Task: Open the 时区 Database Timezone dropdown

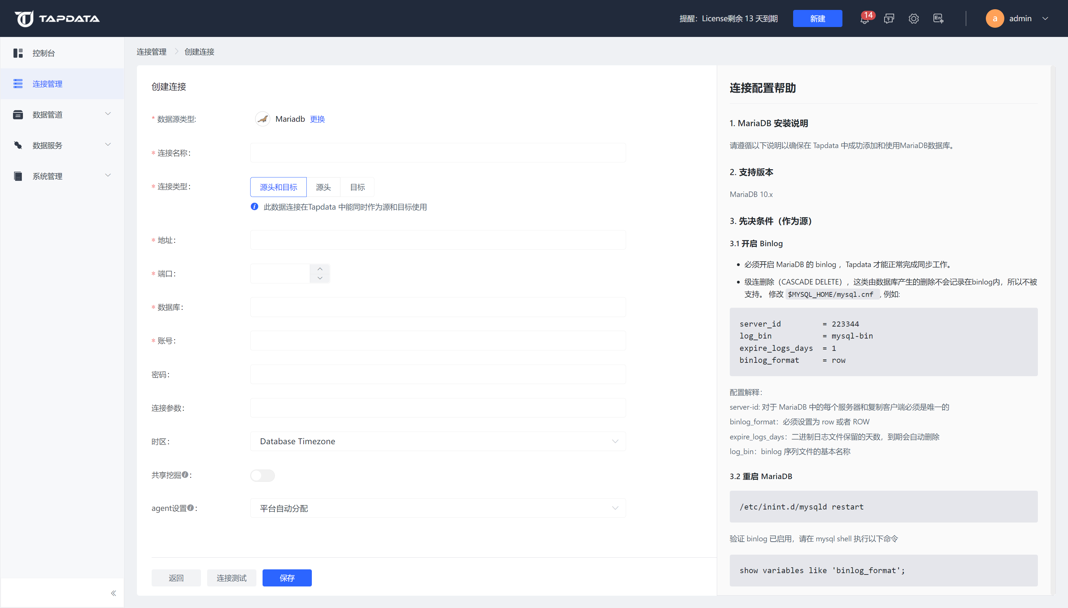Action: 438,441
